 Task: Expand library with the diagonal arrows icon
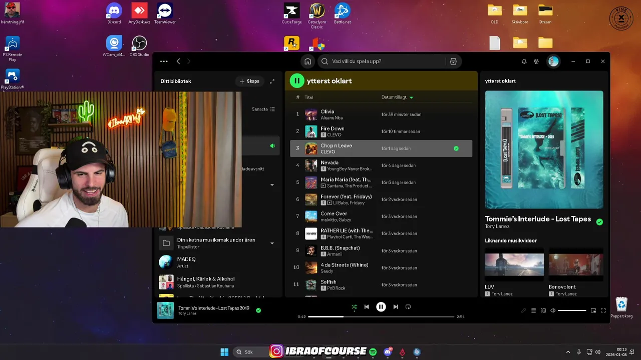click(x=272, y=81)
